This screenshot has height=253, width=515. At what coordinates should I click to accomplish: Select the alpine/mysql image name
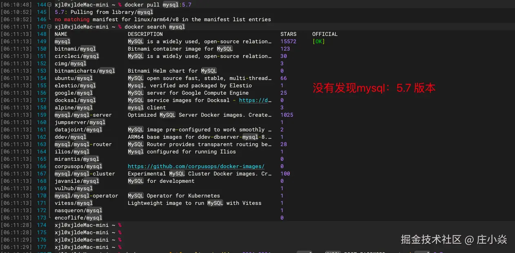[74, 108]
